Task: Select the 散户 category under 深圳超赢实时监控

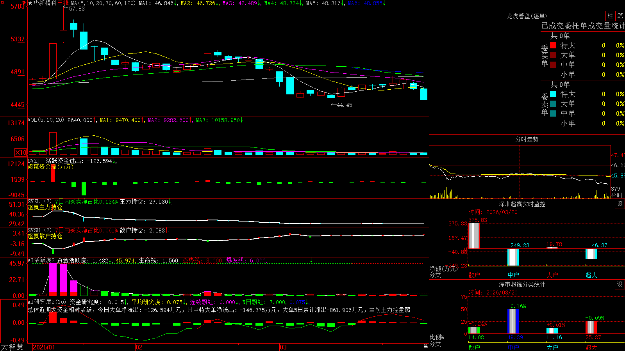Action: click(x=474, y=275)
